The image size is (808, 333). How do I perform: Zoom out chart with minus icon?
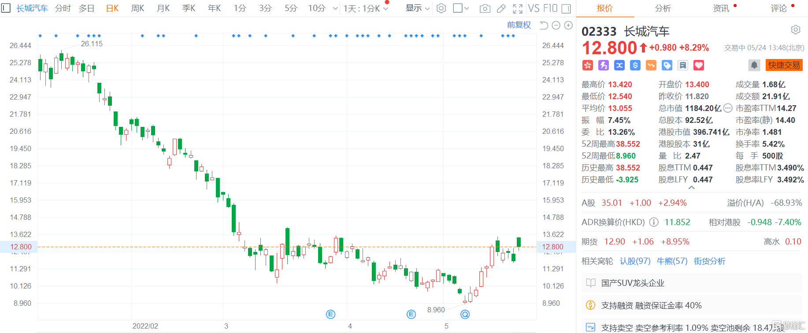coord(556,26)
